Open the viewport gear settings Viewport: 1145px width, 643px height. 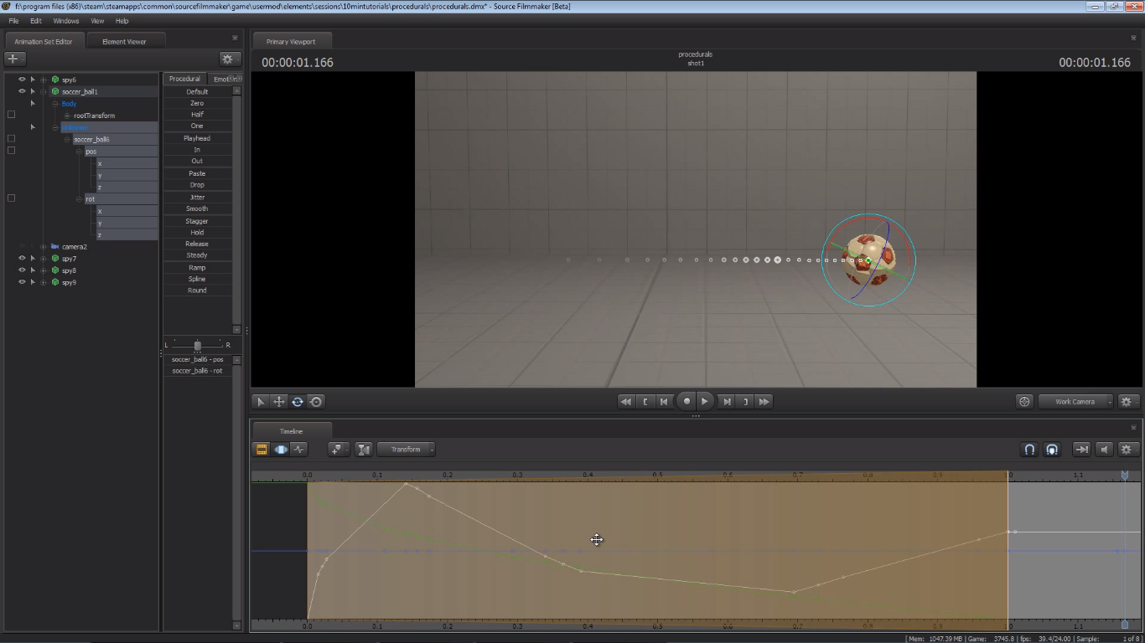pos(1127,402)
